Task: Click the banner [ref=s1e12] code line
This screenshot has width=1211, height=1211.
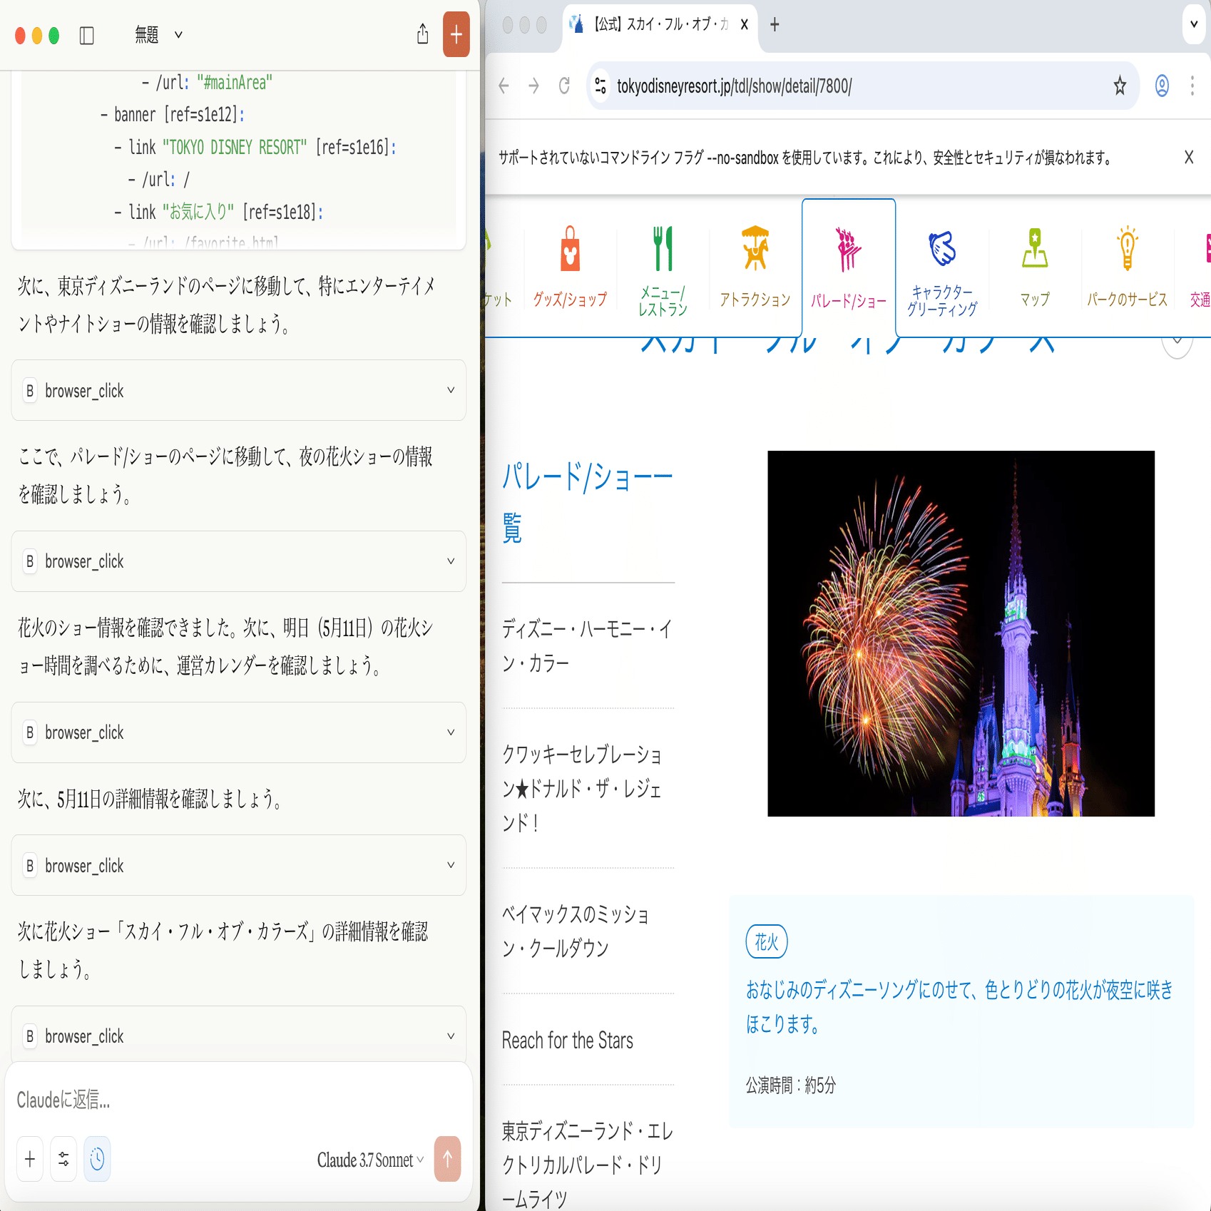Action: [173, 115]
